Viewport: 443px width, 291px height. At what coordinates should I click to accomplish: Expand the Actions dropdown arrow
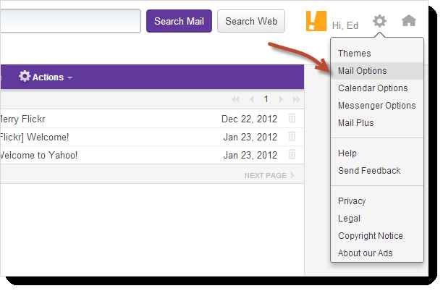[69, 77]
